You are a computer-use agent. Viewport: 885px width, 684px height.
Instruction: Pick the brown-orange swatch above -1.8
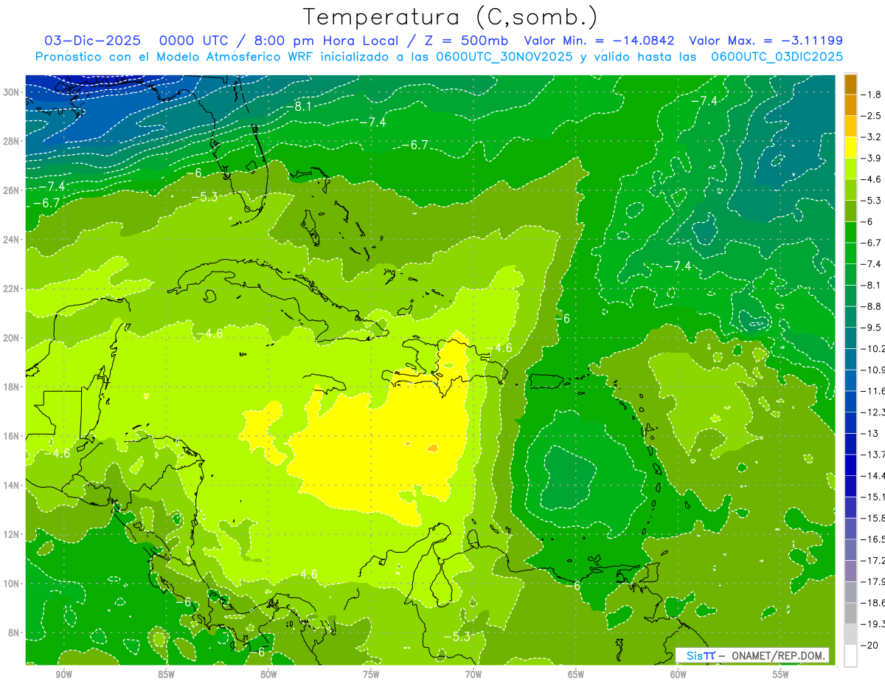[850, 84]
